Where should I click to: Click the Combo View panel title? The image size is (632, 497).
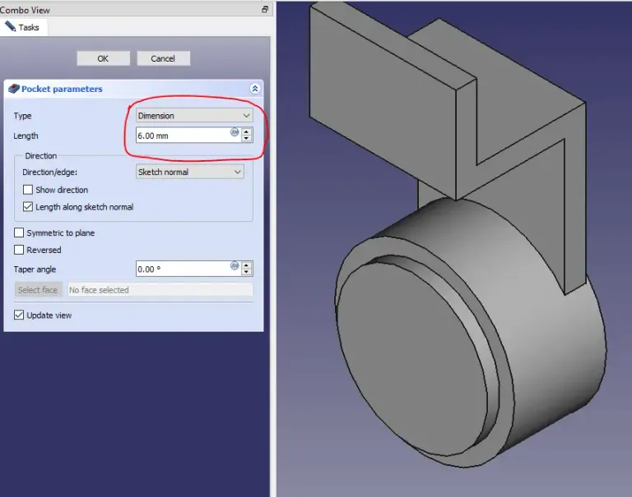click(x=25, y=10)
